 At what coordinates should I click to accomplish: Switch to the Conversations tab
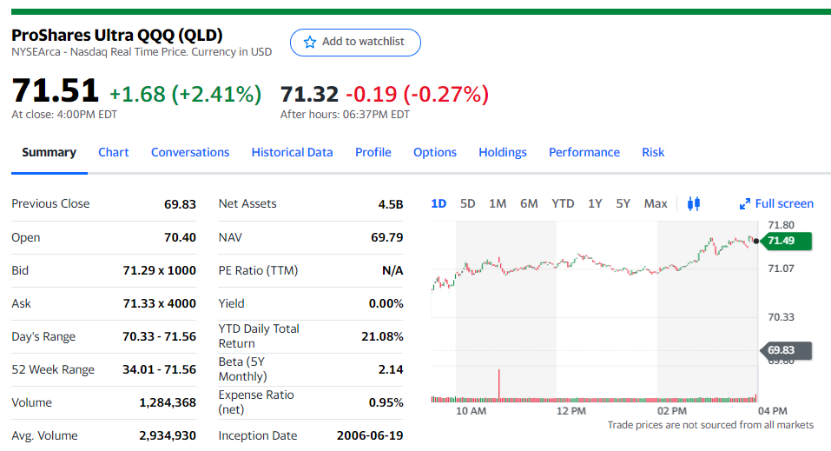[190, 152]
